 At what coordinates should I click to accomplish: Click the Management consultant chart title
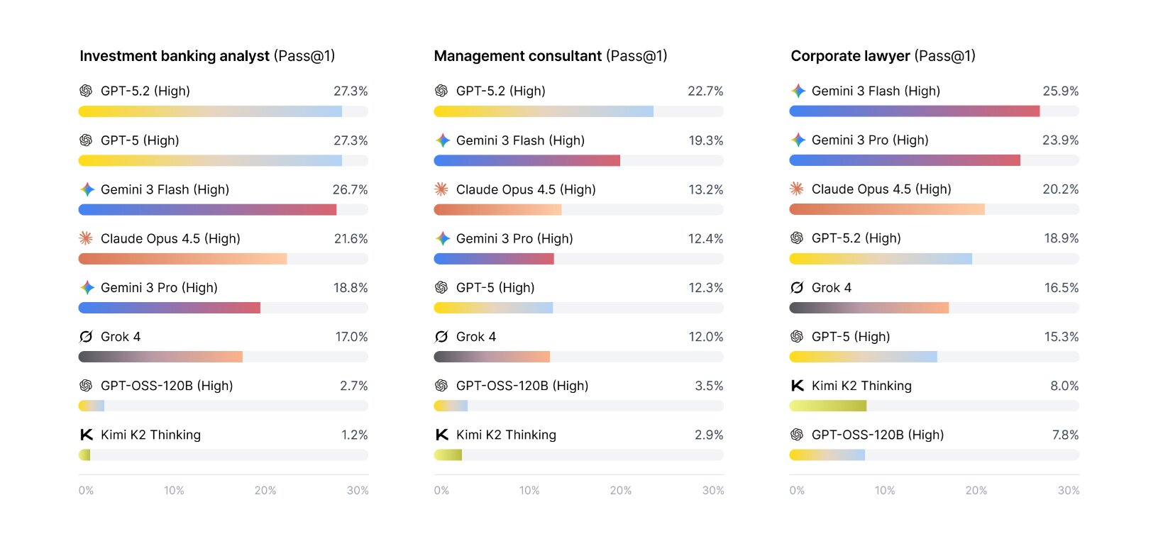click(550, 56)
